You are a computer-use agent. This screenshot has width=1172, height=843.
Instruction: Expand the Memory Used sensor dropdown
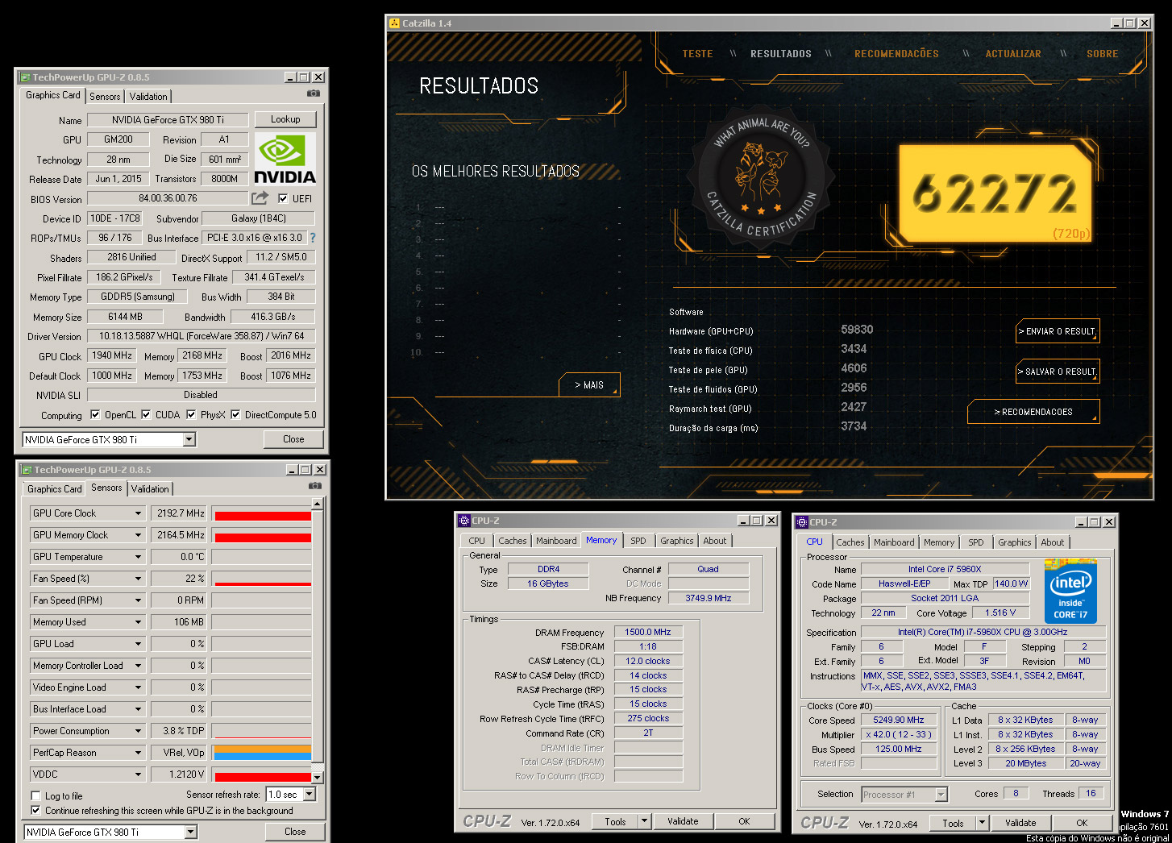pos(138,622)
